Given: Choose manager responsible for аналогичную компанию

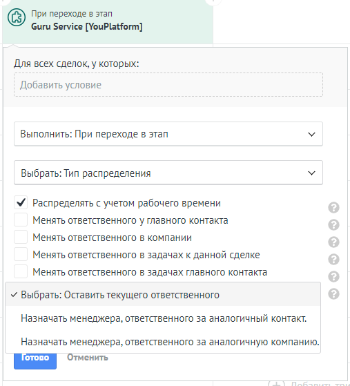Looking at the screenshot, I should point(163,342).
